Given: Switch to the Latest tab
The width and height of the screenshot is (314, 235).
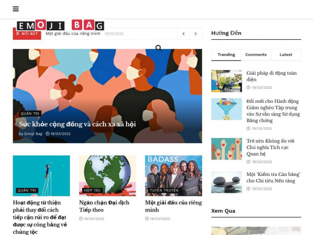Looking at the screenshot, I should pyautogui.click(x=286, y=55).
